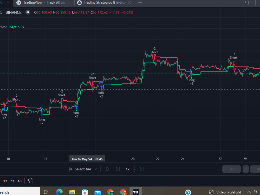Open the Select bar dropdown

[83, 169]
